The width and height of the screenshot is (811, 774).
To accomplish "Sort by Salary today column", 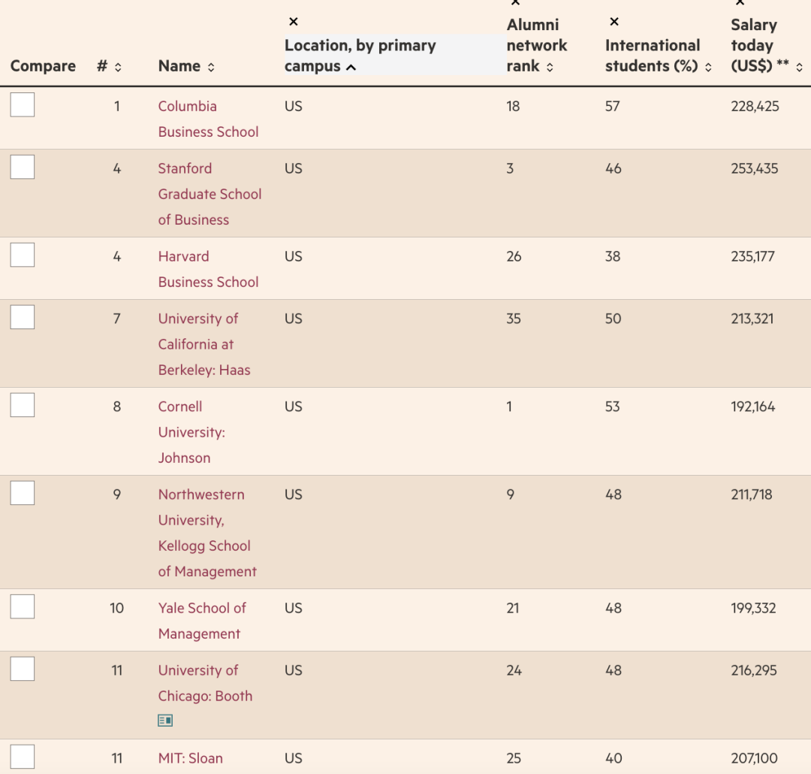I will point(799,67).
